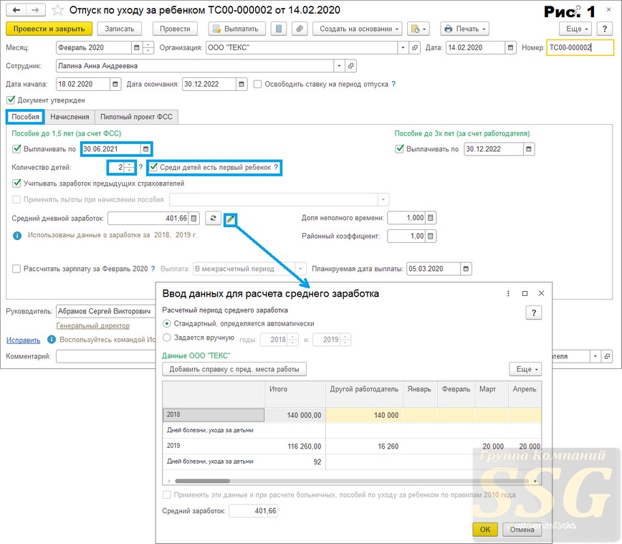Click the Номер field with ТС00-000002

[x=580, y=47]
